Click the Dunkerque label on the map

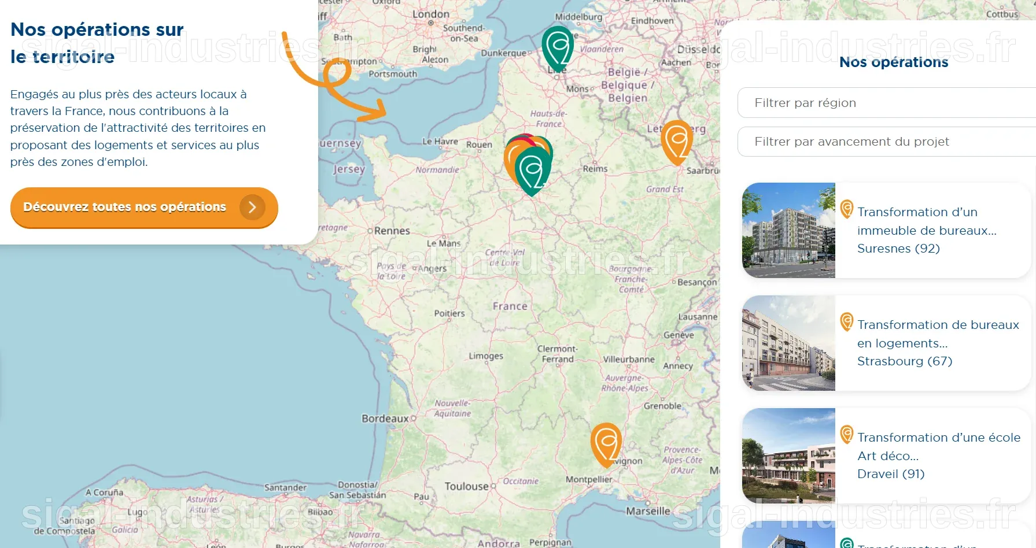[x=504, y=53]
